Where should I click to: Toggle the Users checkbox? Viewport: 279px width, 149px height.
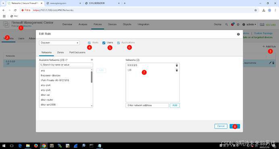[104, 43]
